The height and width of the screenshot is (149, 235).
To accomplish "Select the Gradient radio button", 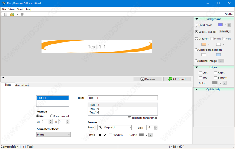I will 196,39.
